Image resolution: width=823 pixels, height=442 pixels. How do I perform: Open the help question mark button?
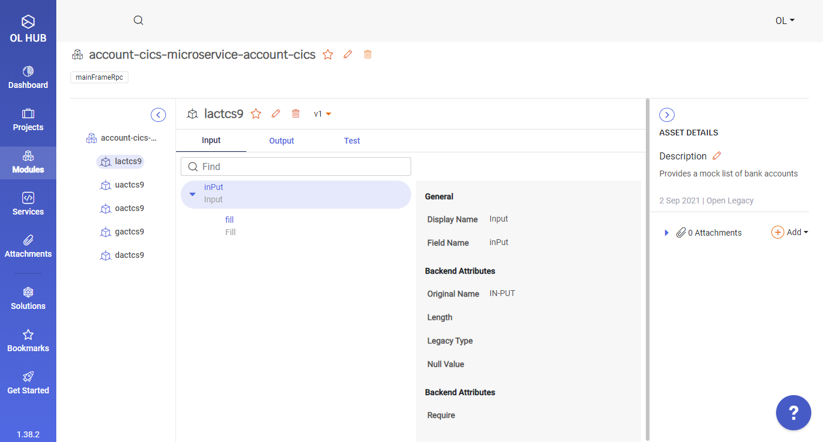tap(793, 413)
